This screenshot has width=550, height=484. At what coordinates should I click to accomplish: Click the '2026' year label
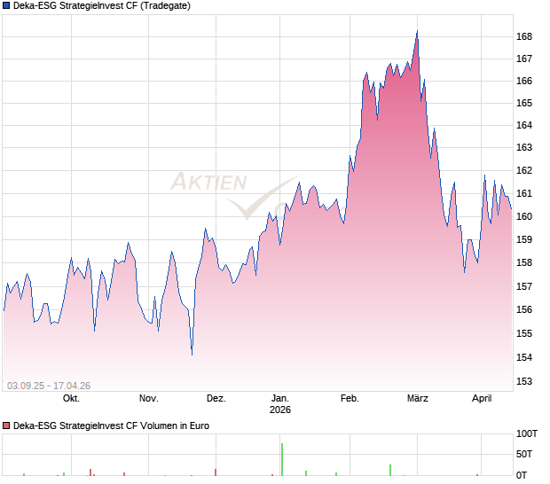(280, 410)
